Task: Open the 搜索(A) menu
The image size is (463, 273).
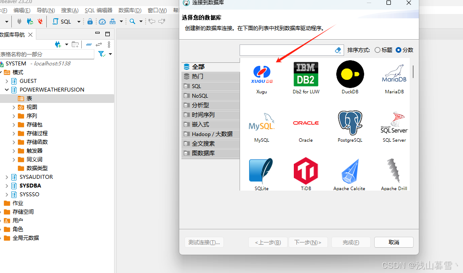Action: point(70,10)
